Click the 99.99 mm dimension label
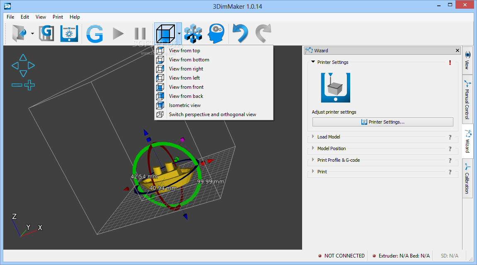Screen dimensions: 477x265 click(x=211, y=182)
